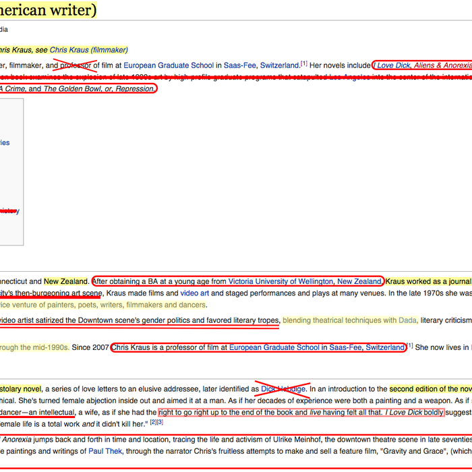The width and height of the screenshot is (472, 472).
Task: Open the Chris Kraus (filmmaker) disambiguation link
Action: click(88, 50)
